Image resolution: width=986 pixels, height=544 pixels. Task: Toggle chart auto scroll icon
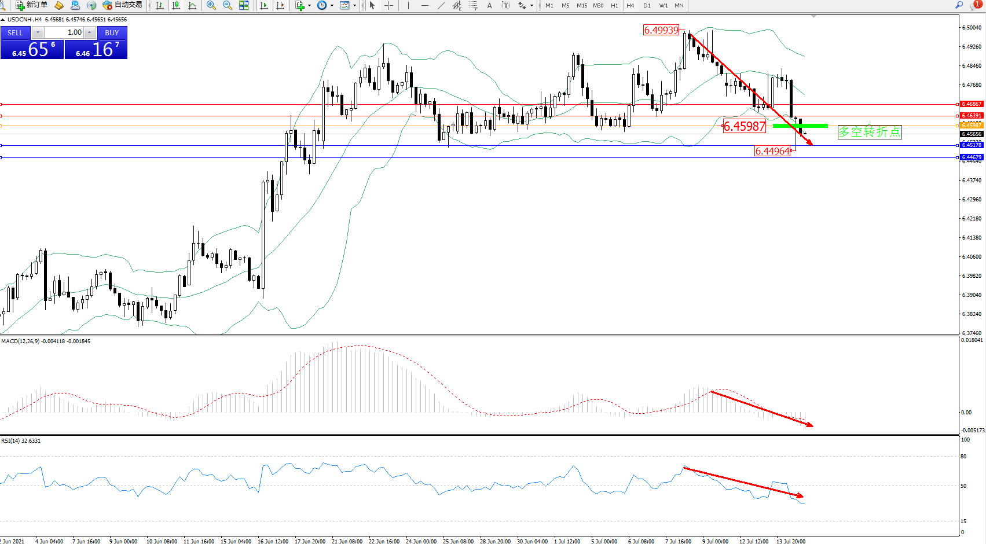[264, 5]
